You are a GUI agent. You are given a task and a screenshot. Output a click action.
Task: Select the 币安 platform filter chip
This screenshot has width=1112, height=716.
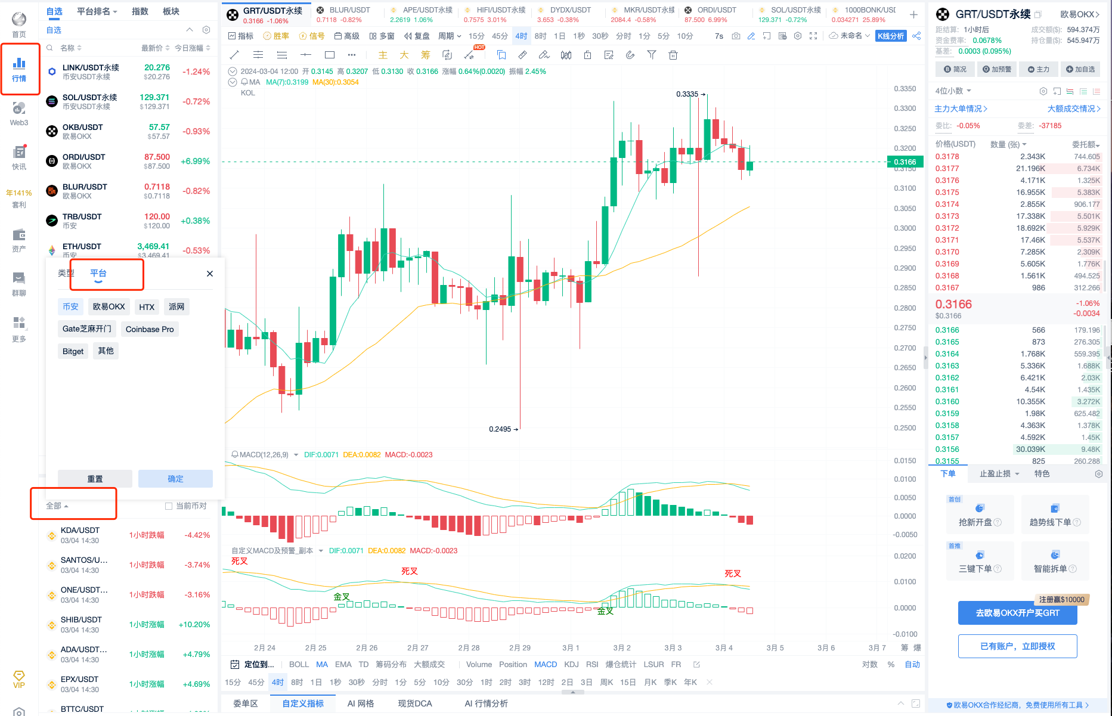[x=70, y=306]
